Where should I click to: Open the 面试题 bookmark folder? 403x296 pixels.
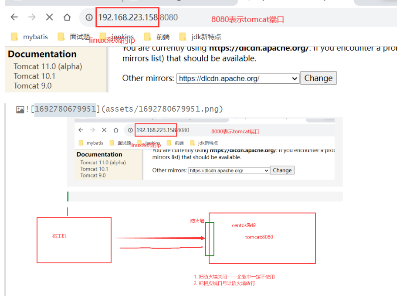pyautogui.click(x=74, y=37)
